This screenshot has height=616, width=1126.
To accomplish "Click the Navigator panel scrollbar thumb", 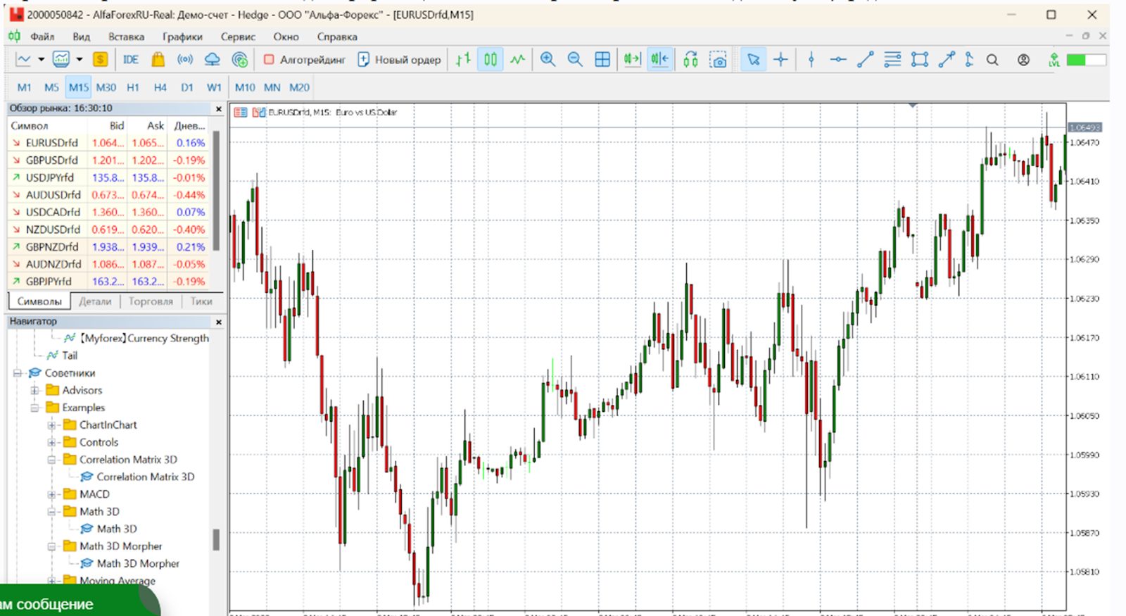I will [216, 539].
